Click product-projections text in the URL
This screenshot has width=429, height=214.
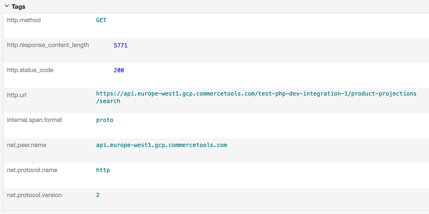click(x=384, y=94)
